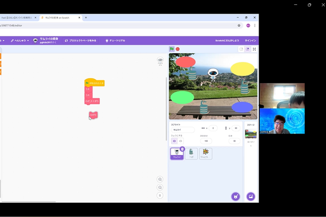The image size is (326, 217).
Task: Click the workspace vertical scrollbar
Action: [x=166, y=108]
